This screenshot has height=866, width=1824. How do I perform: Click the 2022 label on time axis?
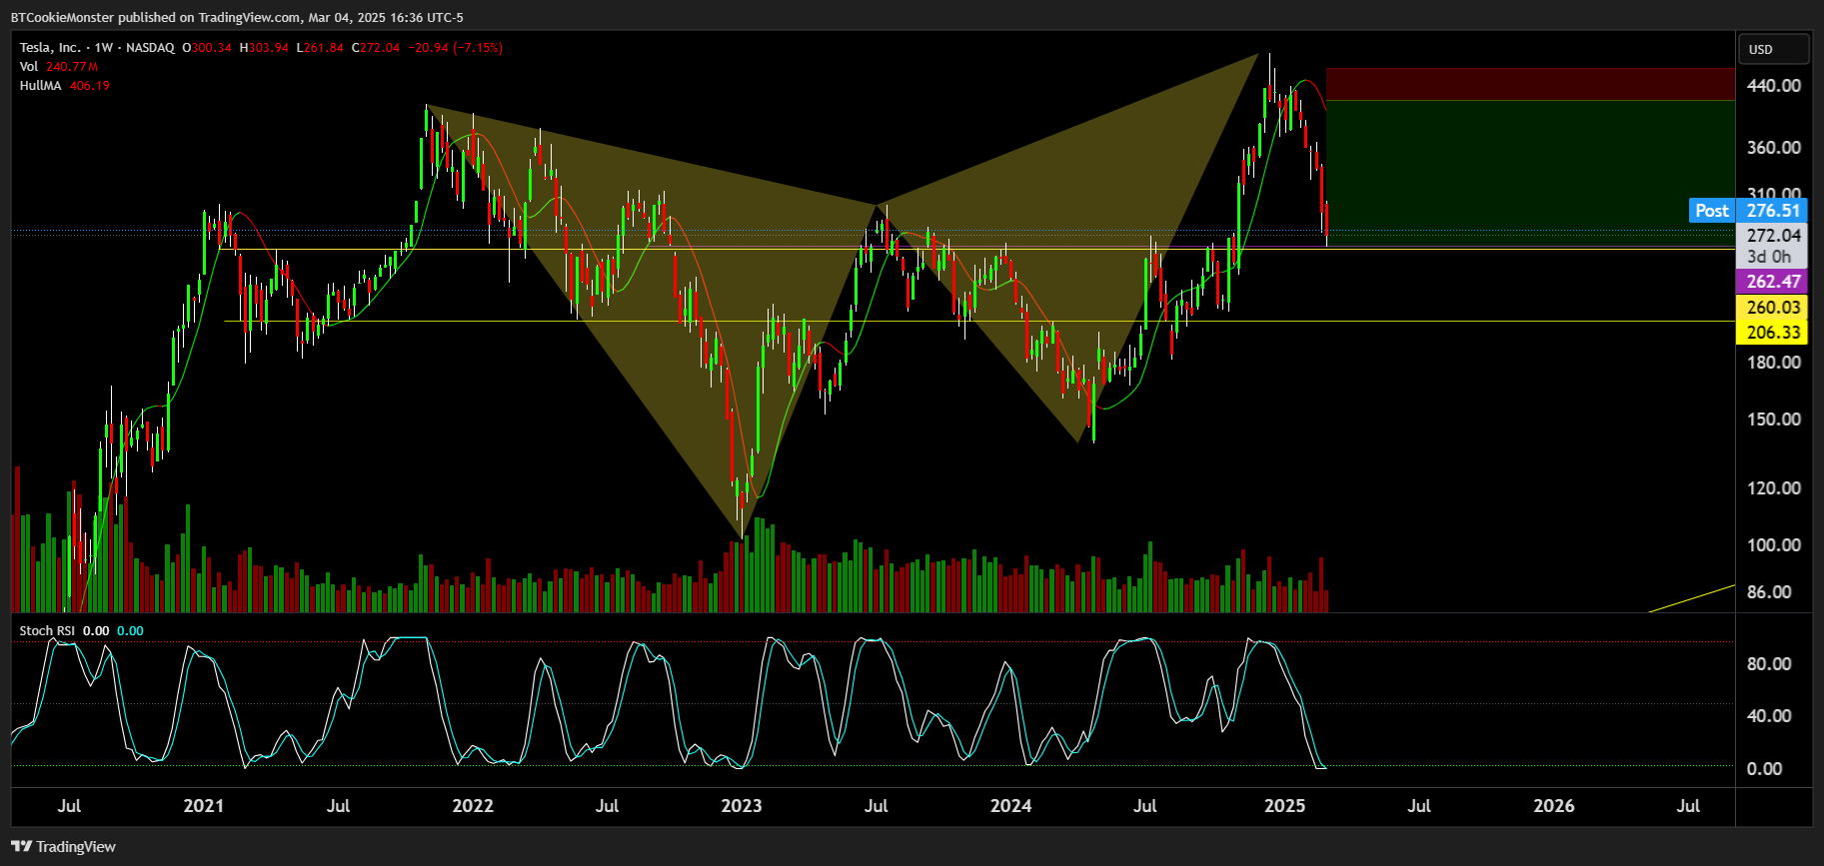473,806
